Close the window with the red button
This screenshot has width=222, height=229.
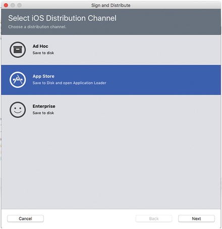tap(6, 5)
